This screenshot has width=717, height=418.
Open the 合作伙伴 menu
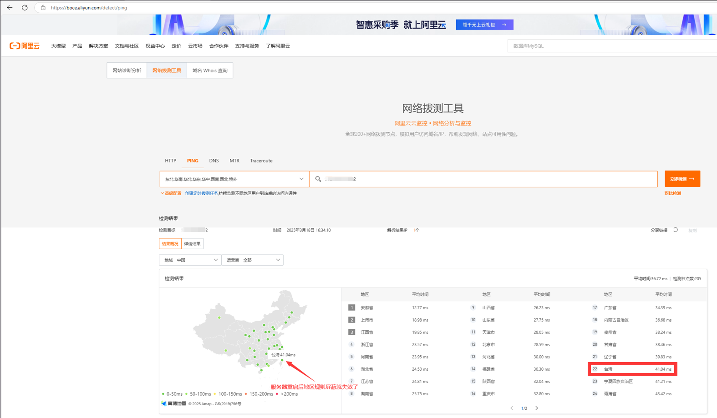coord(219,46)
